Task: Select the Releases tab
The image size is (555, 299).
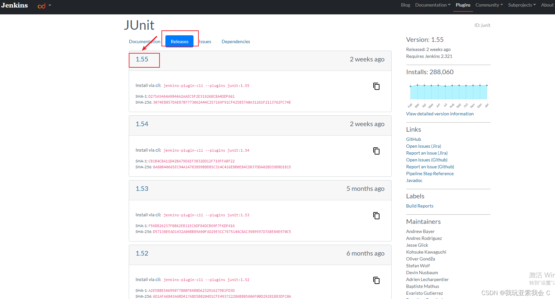Action: [x=179, y=42]
